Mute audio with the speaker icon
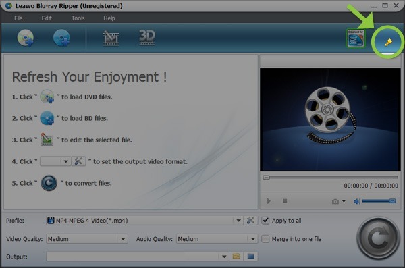The height and width of the screenshot is (268, 405). [x=357, y=201]
